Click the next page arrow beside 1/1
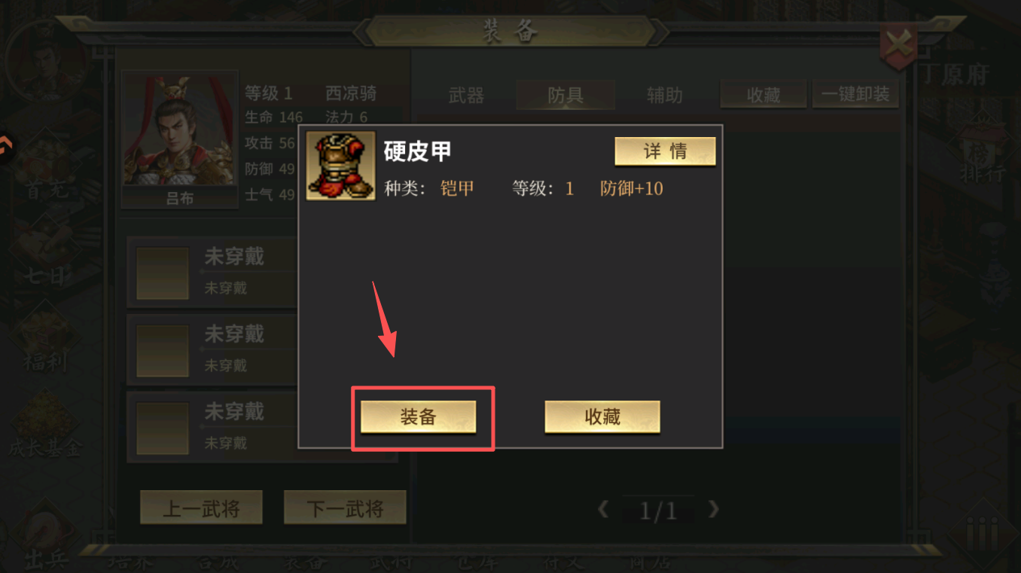 coord(713,510)
